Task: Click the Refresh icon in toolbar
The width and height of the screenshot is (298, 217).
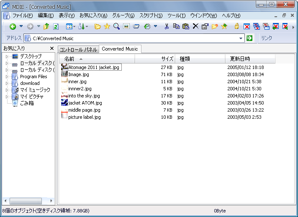Action: 56,27
